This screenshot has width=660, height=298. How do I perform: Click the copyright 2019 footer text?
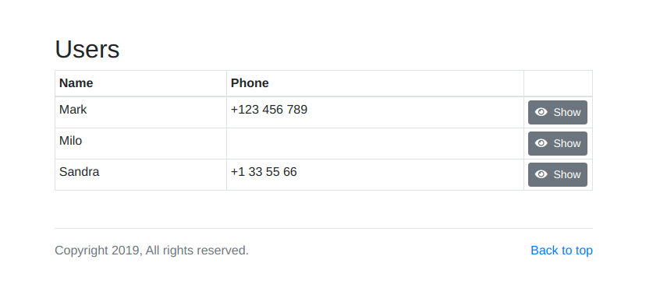(x=151, y=251)
